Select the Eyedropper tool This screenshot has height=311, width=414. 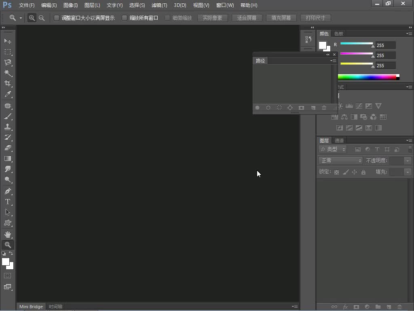click(8, 94)
